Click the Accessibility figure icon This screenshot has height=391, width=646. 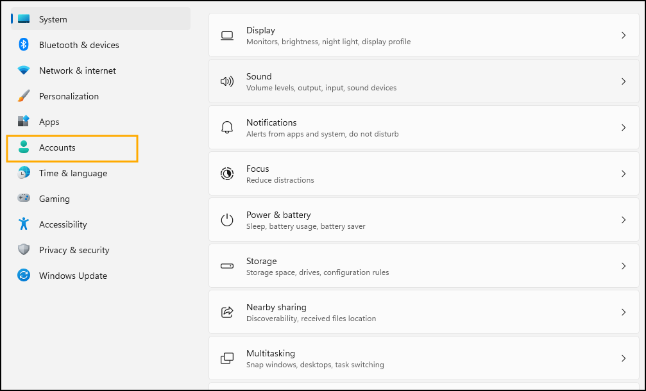click(24, 224)
